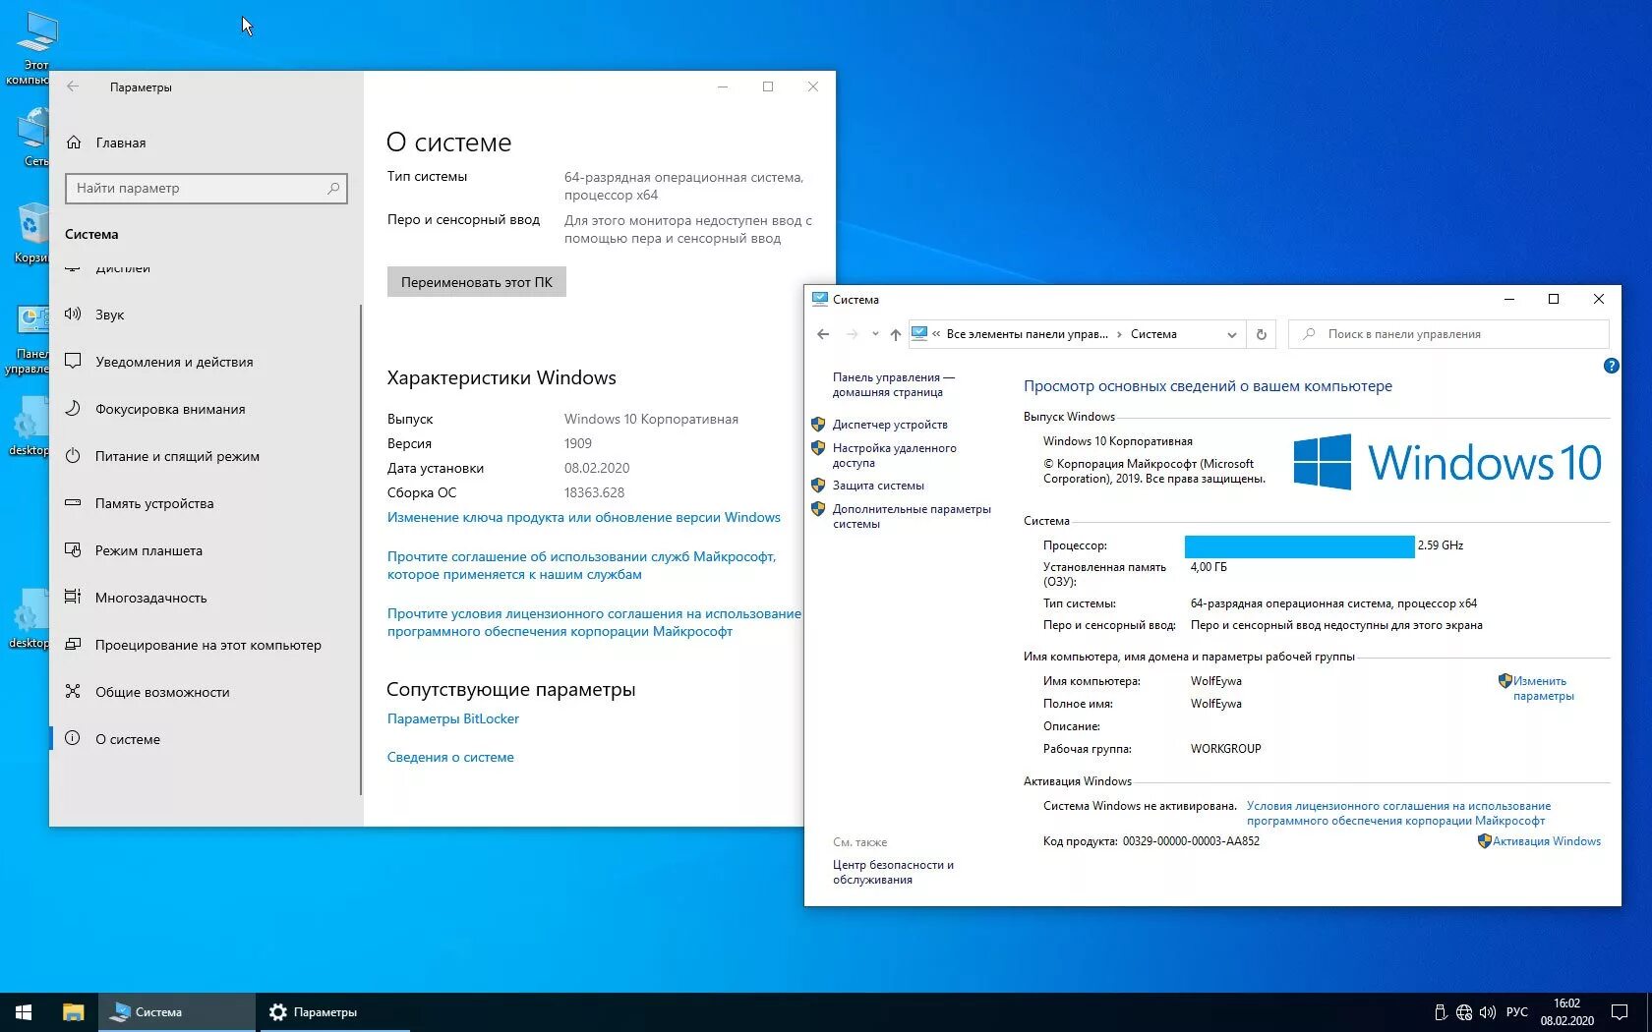The height and width of the screenshot is (1032, 1652).
Task: Open Память устройства settings
Action: point(154,503)
